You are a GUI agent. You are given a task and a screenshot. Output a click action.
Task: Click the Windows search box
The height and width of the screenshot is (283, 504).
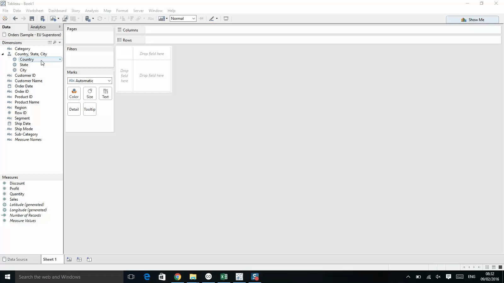click(x=69, y=277)
